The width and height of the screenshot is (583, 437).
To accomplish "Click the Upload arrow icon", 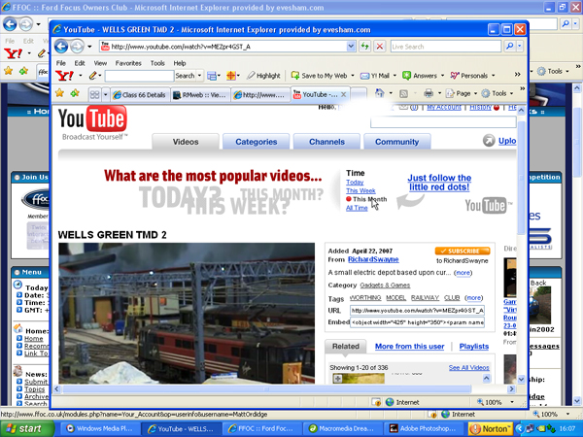I will tap(489, 141).
